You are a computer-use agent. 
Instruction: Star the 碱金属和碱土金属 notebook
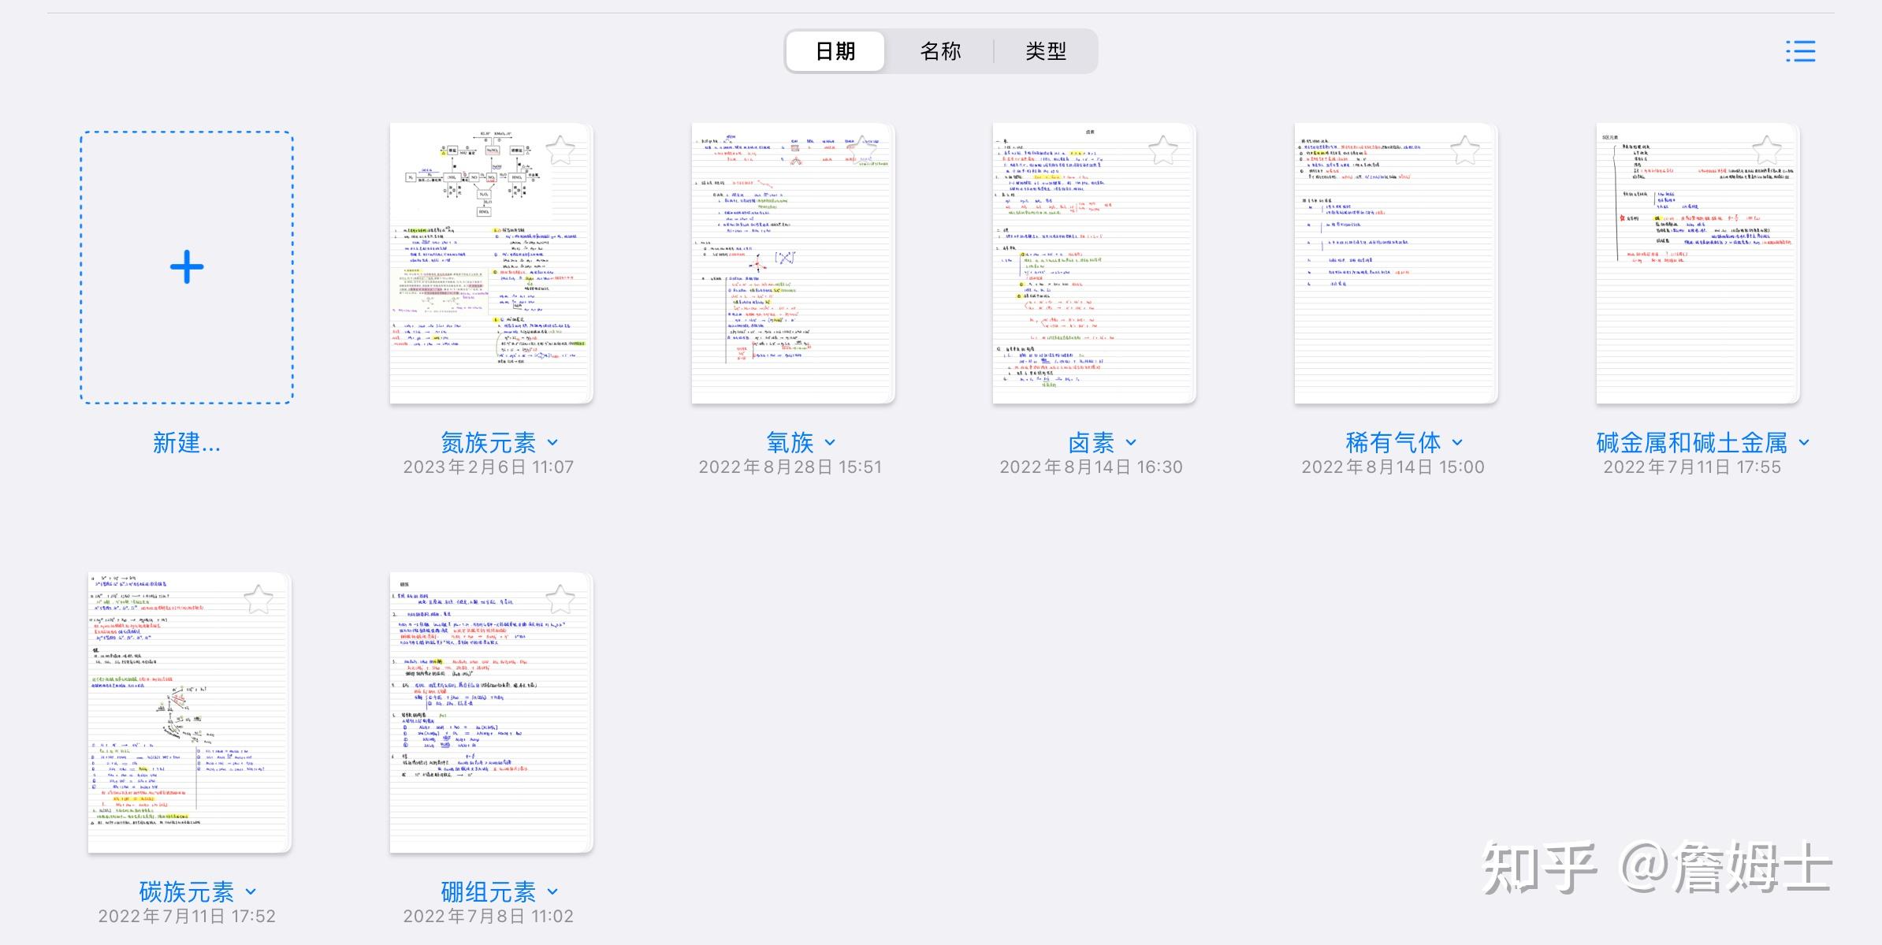coord(1767,151)
